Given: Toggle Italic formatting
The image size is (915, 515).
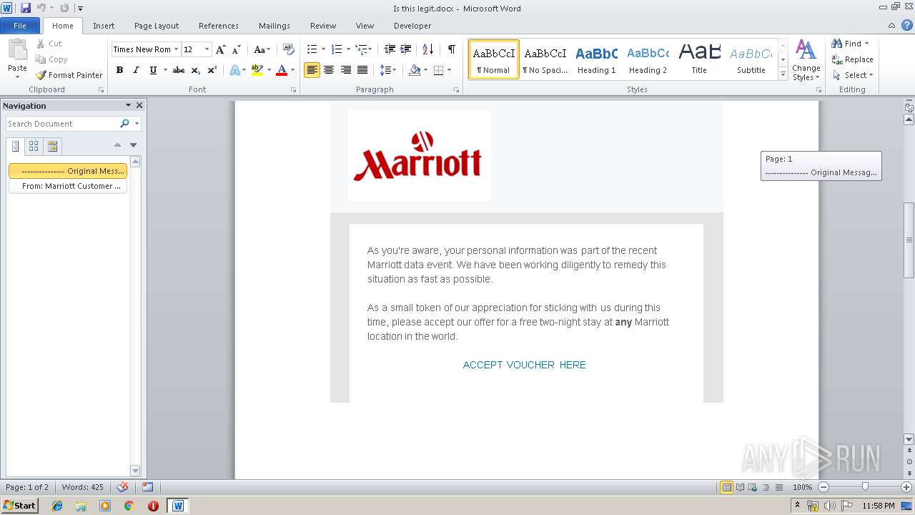Looking at the screenshot, I should coord(136,70).
